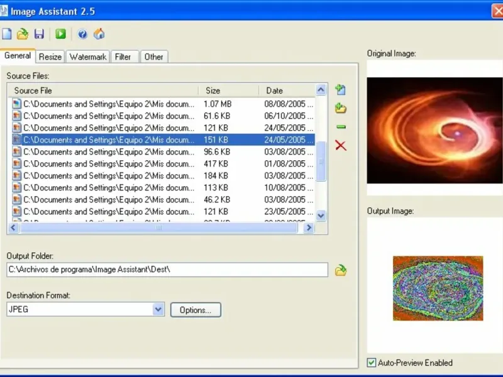Browse for output folder icon

[x=341, y=270]
